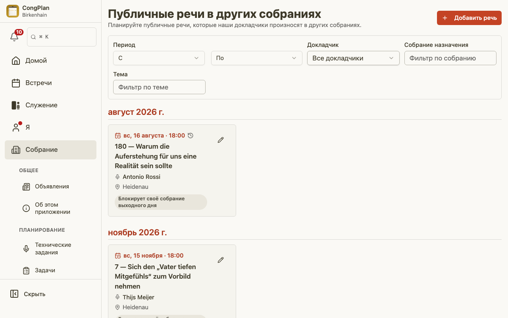Edit the 16 августа talk with pencil icon

click(221, 140)
